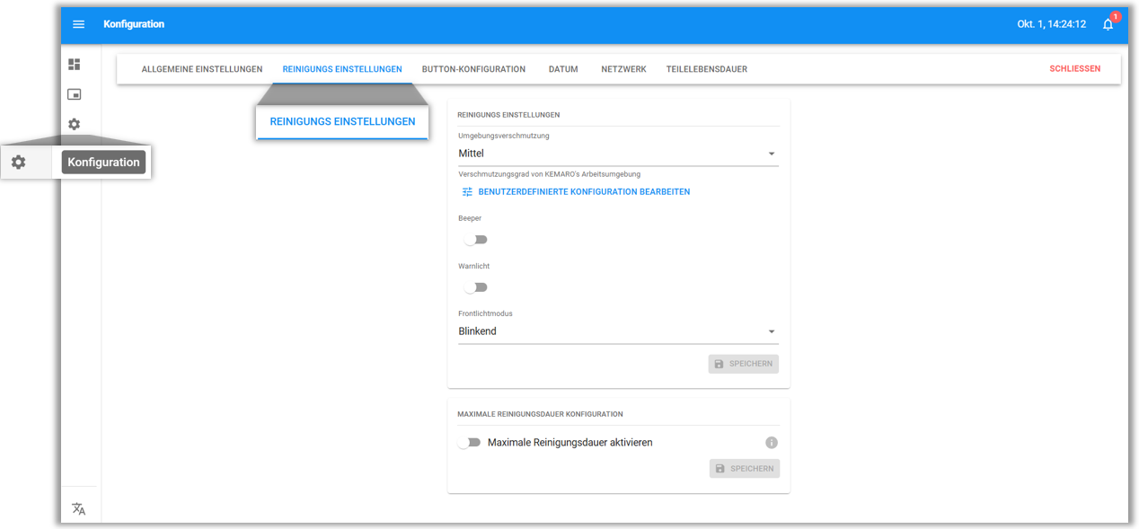Click the language translate icon
The height and width of the screenshot is (529, 1139).
(x=79, y=508)
